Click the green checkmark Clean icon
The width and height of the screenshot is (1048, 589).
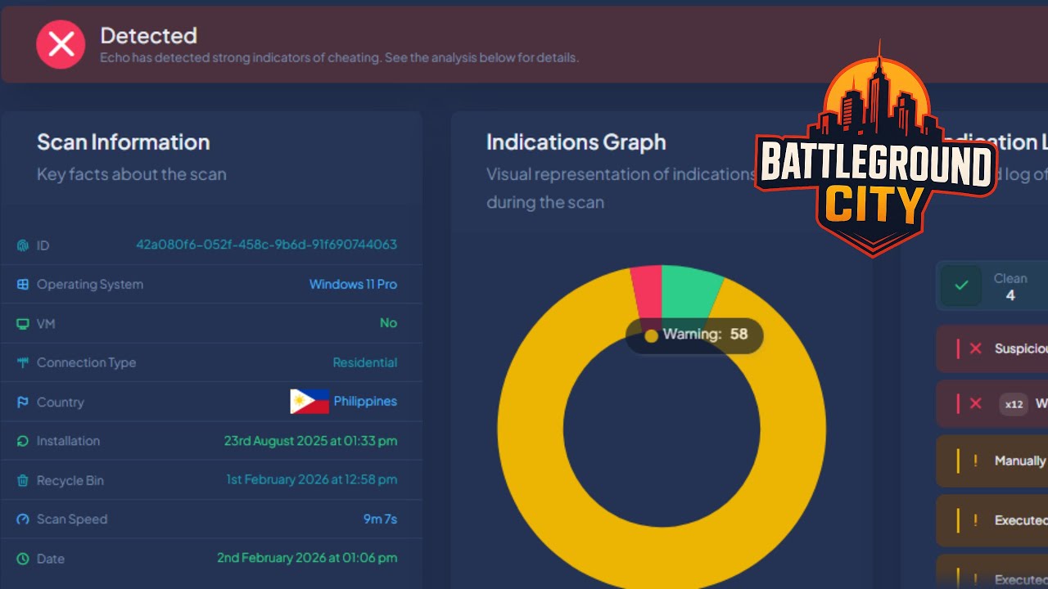(961, 286)
